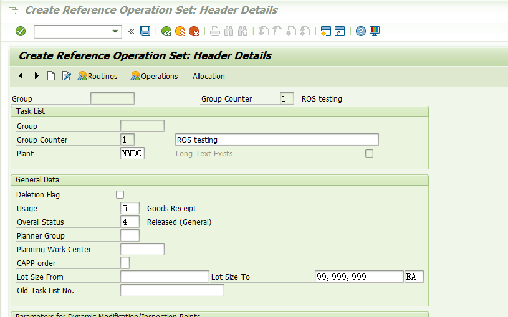Click the blank page Create icon
This screenshot has height=317, width=508.
click(51, 76)
